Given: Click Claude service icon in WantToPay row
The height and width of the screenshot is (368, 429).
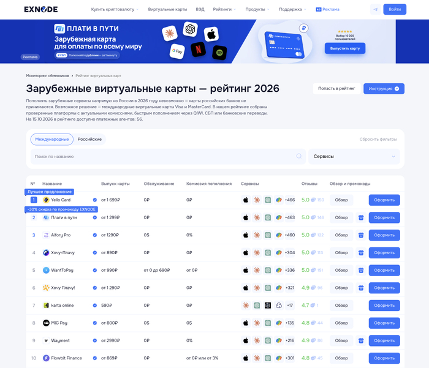Looking at the screenshot, I should coord(257,270).
